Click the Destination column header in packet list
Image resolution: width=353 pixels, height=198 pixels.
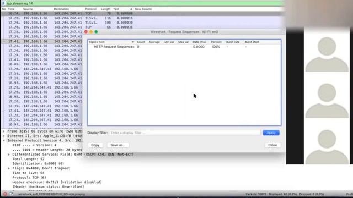tap(61, 9)
